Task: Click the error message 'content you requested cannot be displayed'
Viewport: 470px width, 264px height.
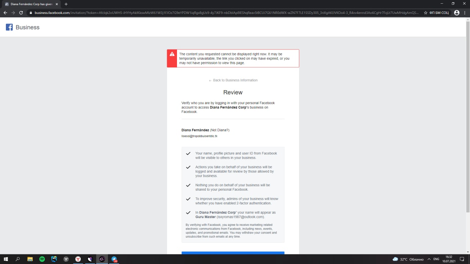Action: pyautogui.click(x=234, y=58)
